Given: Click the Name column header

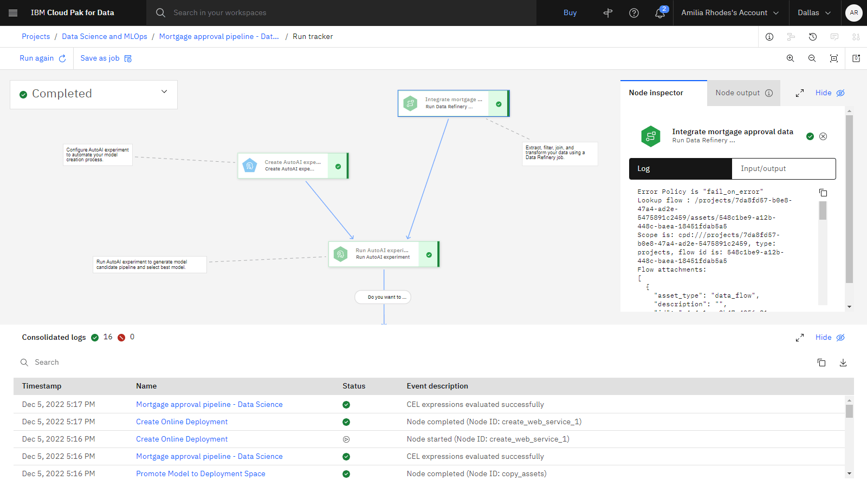Looking at the screenshot, I should (x=146, y=386).
